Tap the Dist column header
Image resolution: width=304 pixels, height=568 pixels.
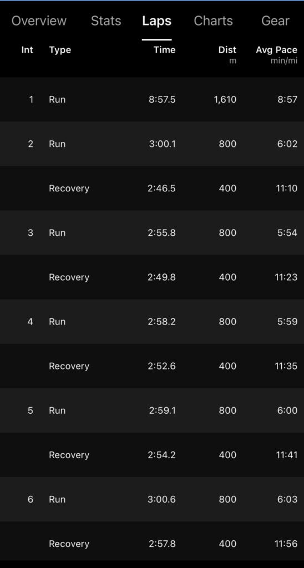click(x=227, y=54)
